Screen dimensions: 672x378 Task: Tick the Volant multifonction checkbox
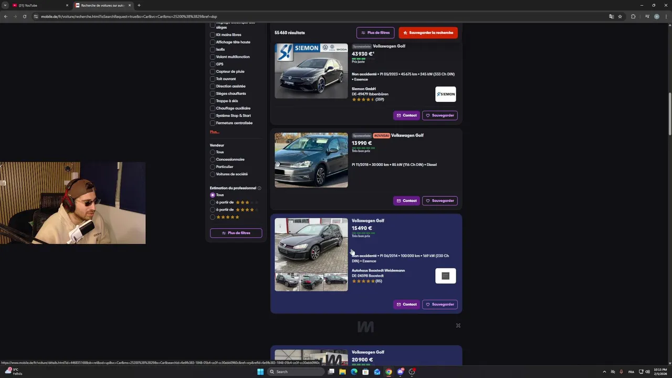tap(213, 57)
